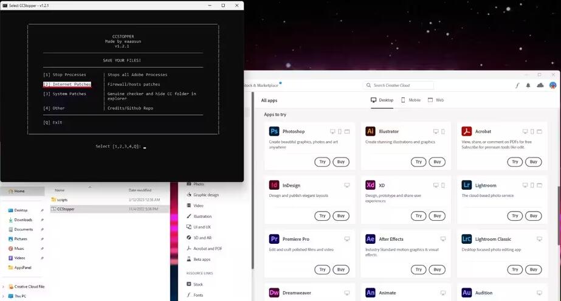The width and height of the screenshot is (561, 301).
Task: Click Buy for Lightroom Classic
Action: coord(534,269)
